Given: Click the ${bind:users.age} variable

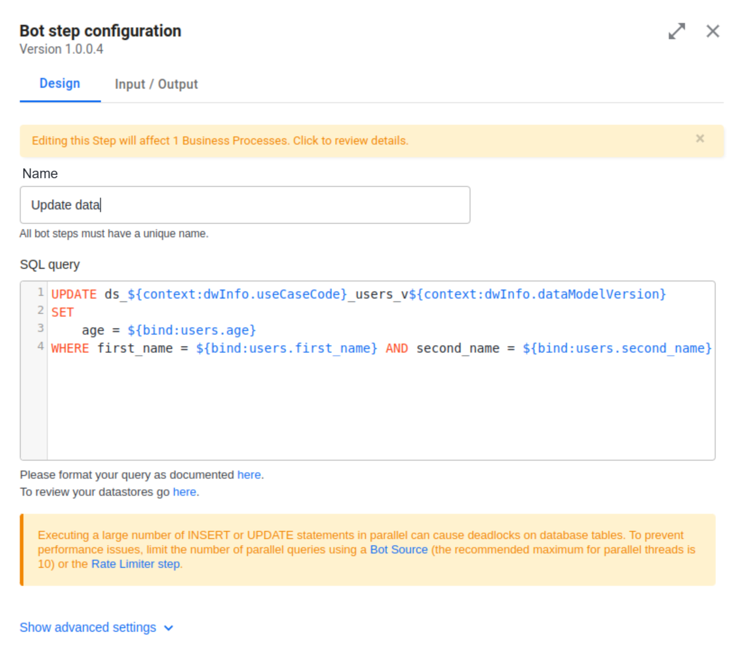Looking at the screenshot, I should tap(192, 330).
